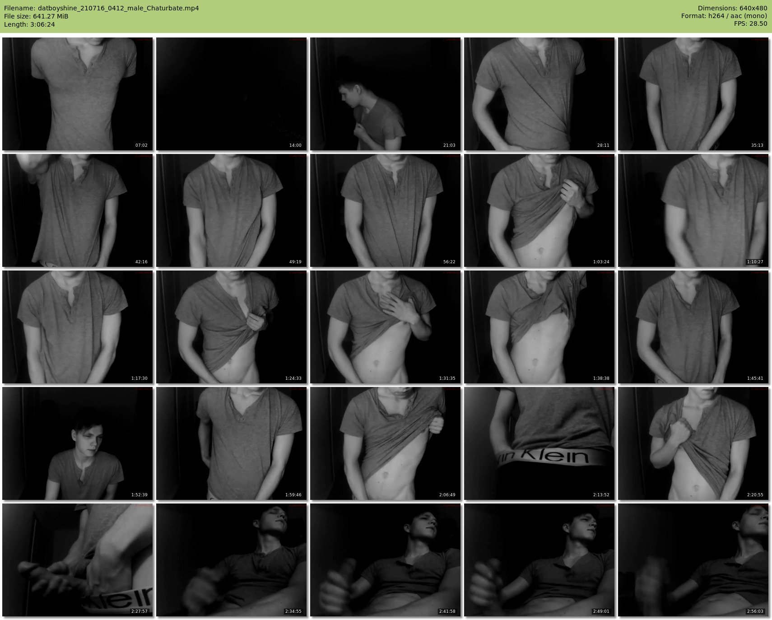Choose the frame marked 28:11
Viewport: 772px width, 620px height.
539,94
